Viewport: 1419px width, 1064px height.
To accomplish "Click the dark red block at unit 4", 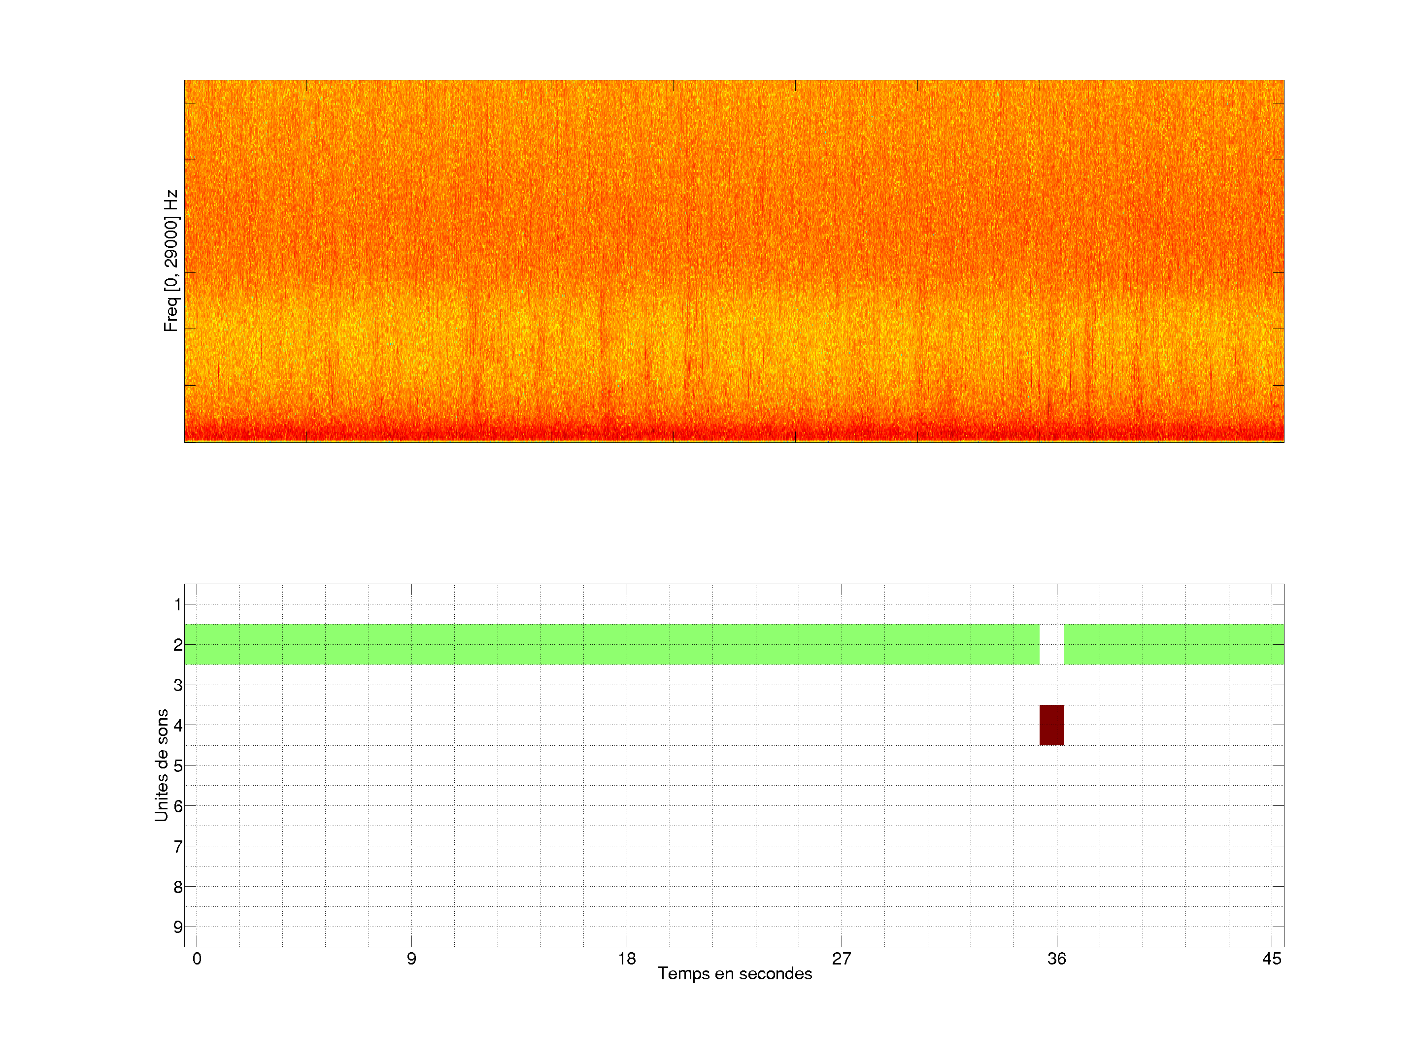I will pos(1051,725).
